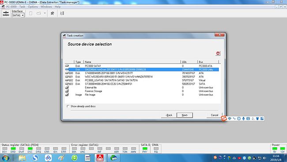Click the exit running-man toolbar icon
The image size is (287, 162).
tap(62, 13)
